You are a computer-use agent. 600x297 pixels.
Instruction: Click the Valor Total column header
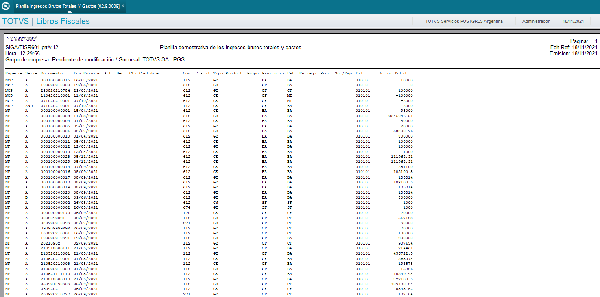[x=393, y=74]
